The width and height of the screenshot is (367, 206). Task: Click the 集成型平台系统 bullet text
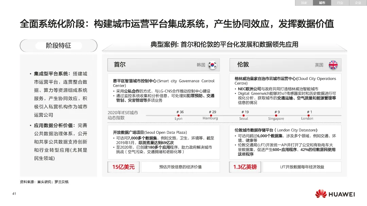(60, 94)
